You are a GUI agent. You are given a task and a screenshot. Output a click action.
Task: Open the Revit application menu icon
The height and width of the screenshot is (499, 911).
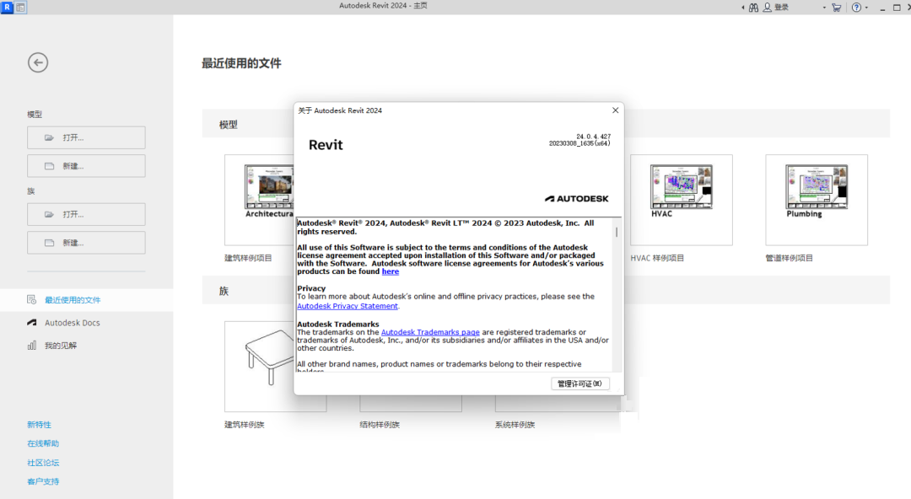pyautogui.click(x=8, y=7)
